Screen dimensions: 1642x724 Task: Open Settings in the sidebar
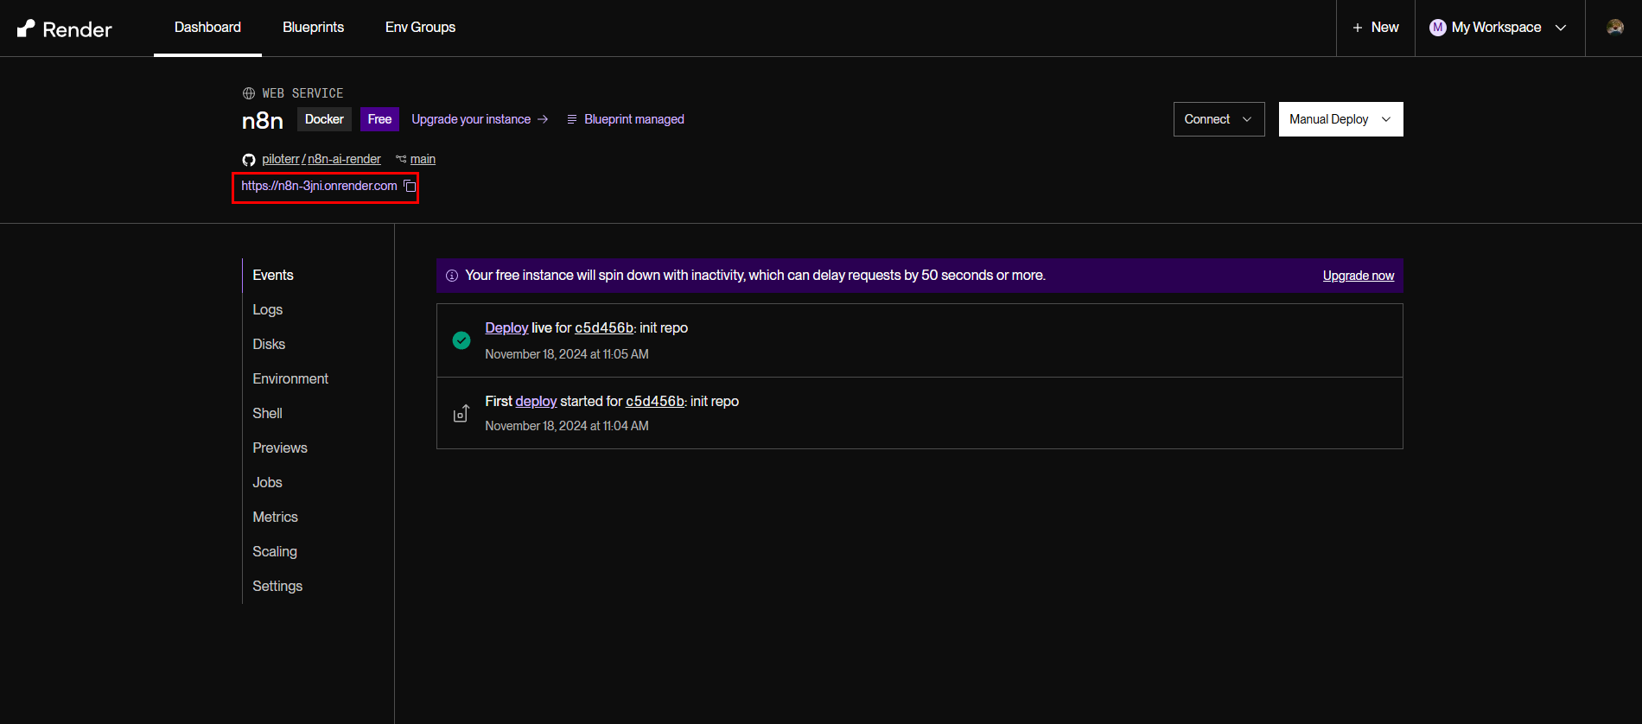277,587
